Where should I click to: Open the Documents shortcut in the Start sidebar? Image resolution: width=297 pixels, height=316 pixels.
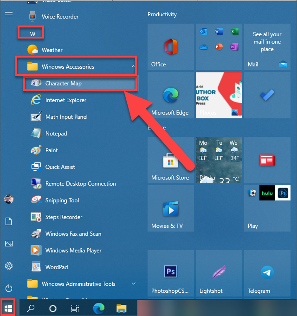pyautogui.click(x=9, y=221)
